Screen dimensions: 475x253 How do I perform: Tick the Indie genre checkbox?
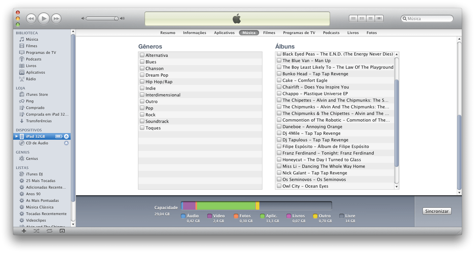(x=142, y=88)
